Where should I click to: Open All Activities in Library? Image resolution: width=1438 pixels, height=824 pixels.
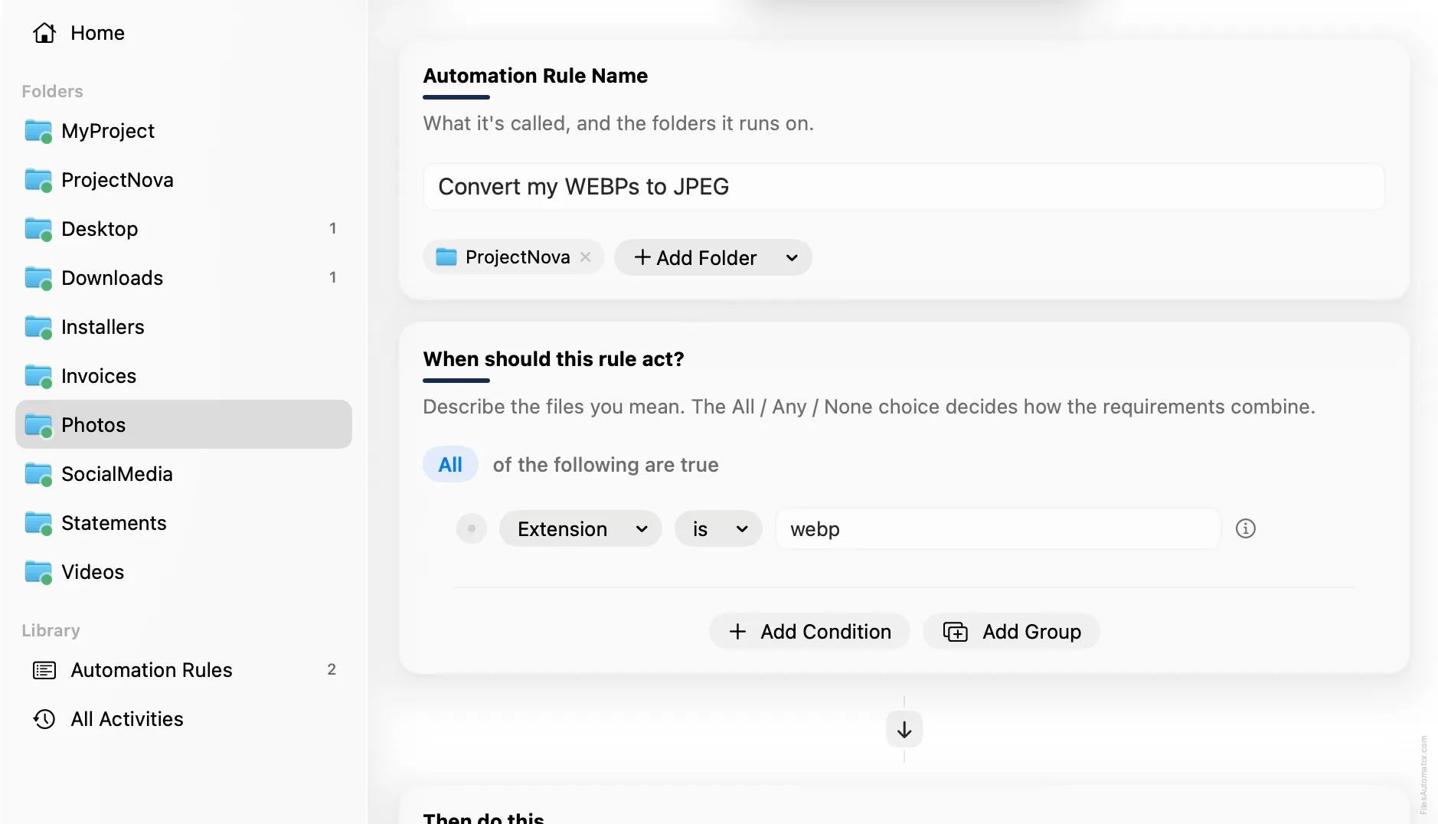coord(184,719)
